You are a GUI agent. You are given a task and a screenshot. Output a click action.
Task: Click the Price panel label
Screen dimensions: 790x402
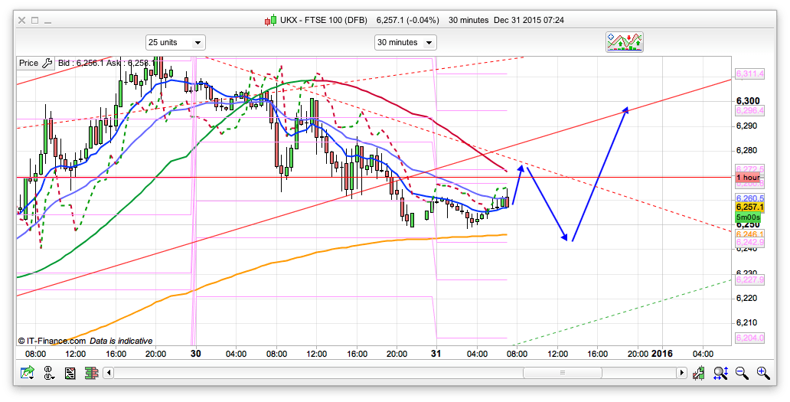pyautogui.click(x=28, y=64)
